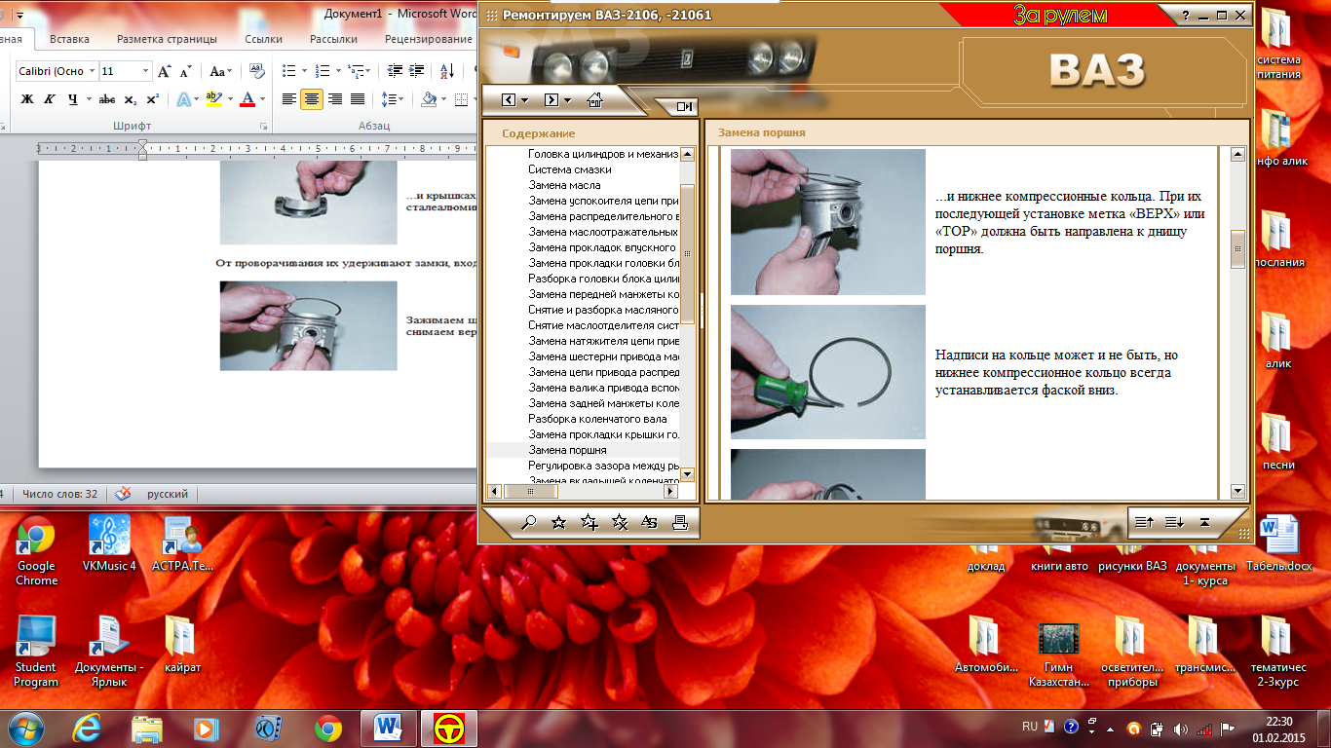Image resolution: width=1331 pixels, height=748 pixels.
Task: Click piston ring screwdriver image in manual
Action: [828, 372]
